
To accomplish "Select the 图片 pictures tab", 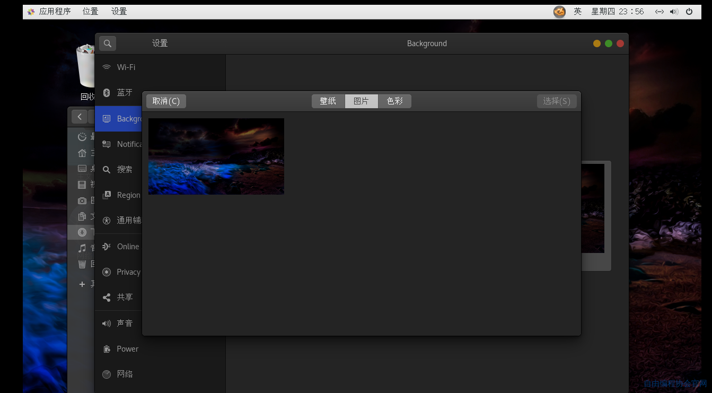I will click(361, 101).
